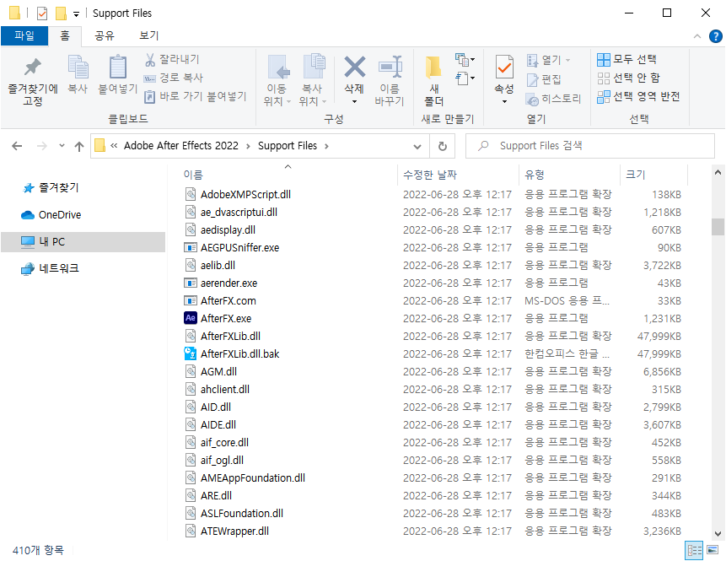Open Quick Access Toolbar customize dropdown
The width and height of the screenshot is (726, 561).
pyautogui.click(x=76, y=13)
